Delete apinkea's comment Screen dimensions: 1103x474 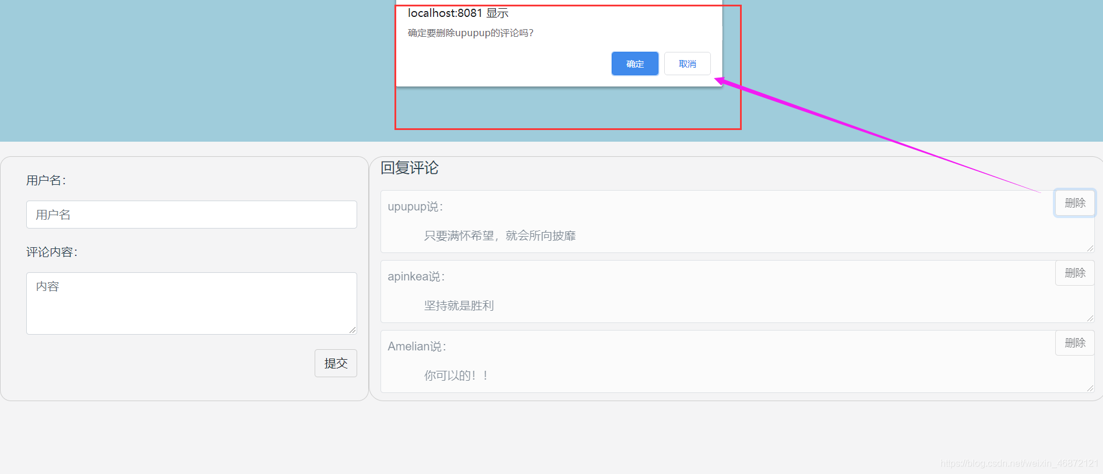1074,273
